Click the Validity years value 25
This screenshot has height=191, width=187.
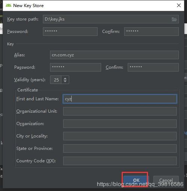pyautogui.click(x=56, y=80)
